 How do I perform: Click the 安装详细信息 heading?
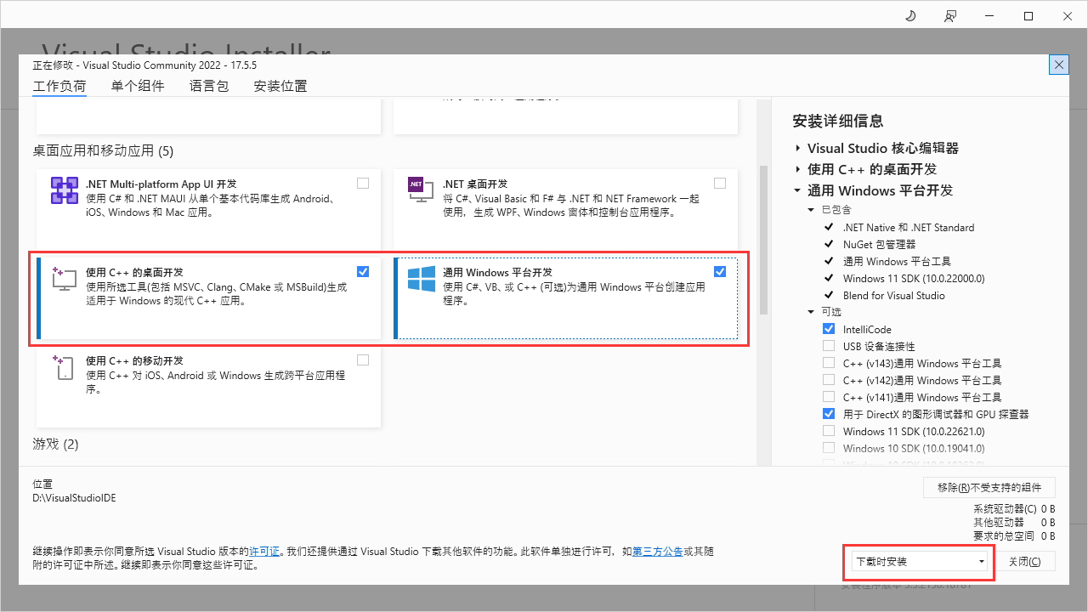pos(838,122)
